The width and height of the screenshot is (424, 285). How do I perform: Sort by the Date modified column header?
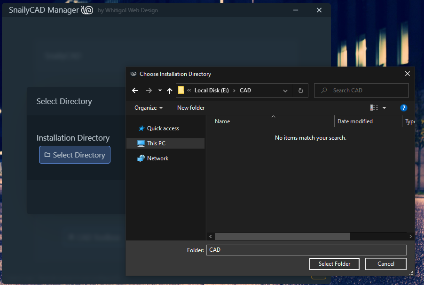[355, 121]
